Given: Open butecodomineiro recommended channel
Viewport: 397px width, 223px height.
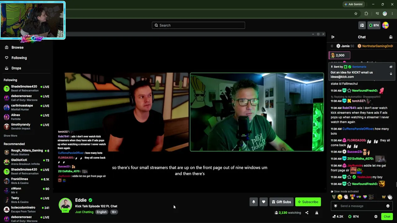Looking at the screenshot, I should click(x=26, y=209).
